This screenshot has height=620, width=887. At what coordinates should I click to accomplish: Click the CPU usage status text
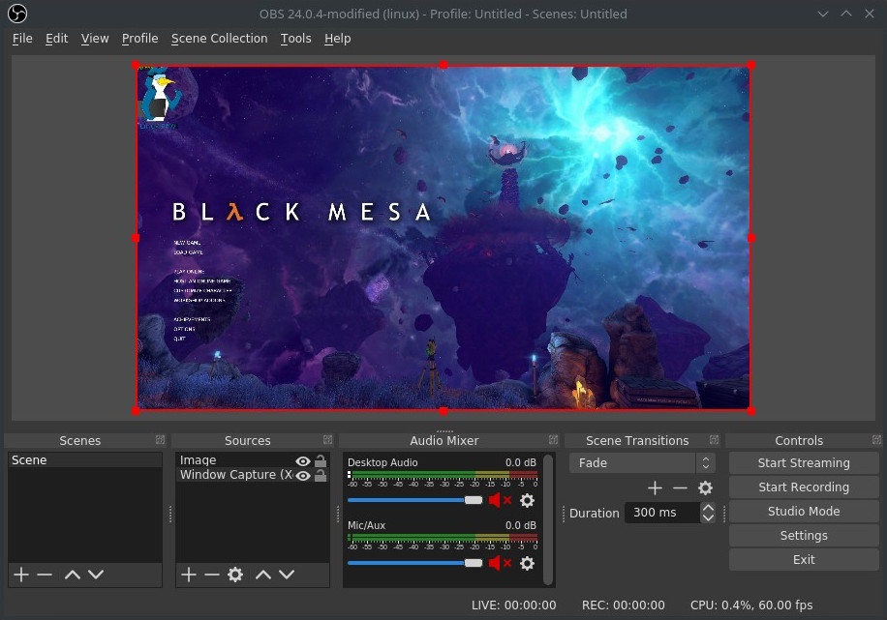coord(751,605)
